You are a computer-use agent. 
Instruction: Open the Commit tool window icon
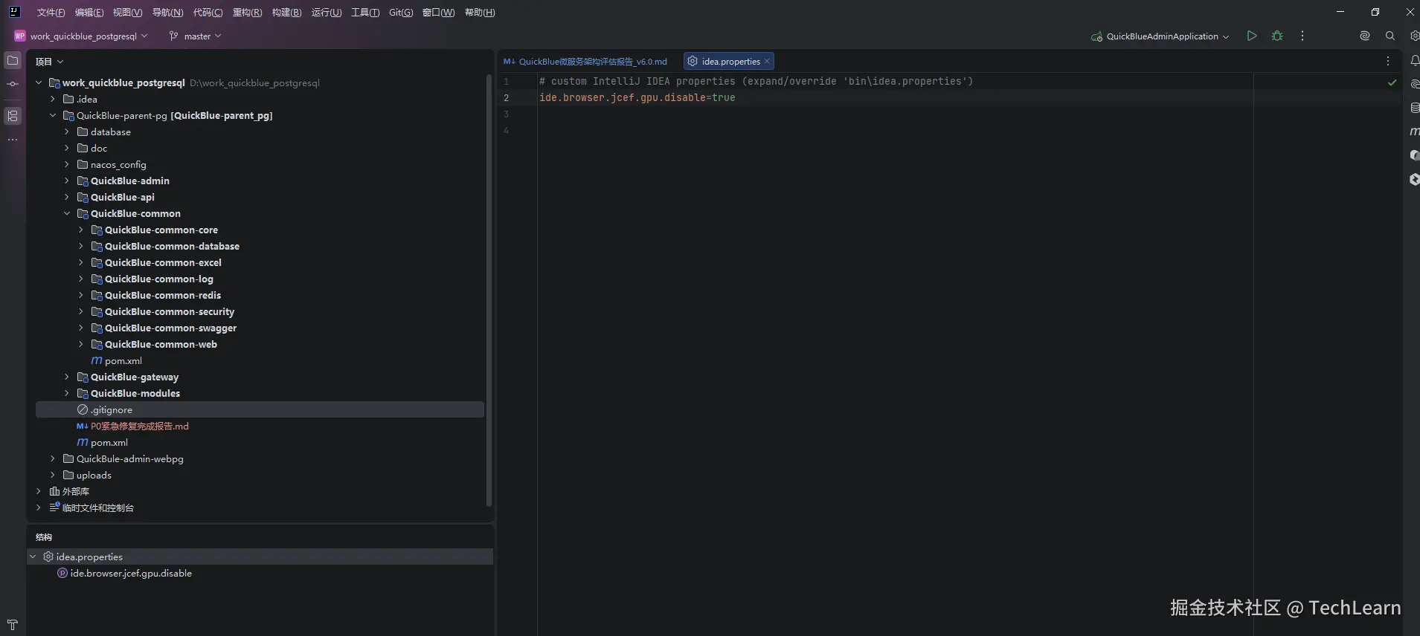[x=13, y=84]
